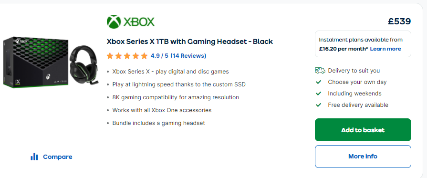The width and height of the screenshot is (427, 178).
Task: Click the checkmark beside Including weekends
Action: coord(318,94)
